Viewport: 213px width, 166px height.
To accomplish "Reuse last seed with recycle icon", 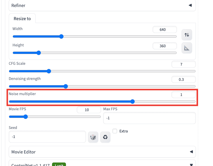I will pos(105,137).
